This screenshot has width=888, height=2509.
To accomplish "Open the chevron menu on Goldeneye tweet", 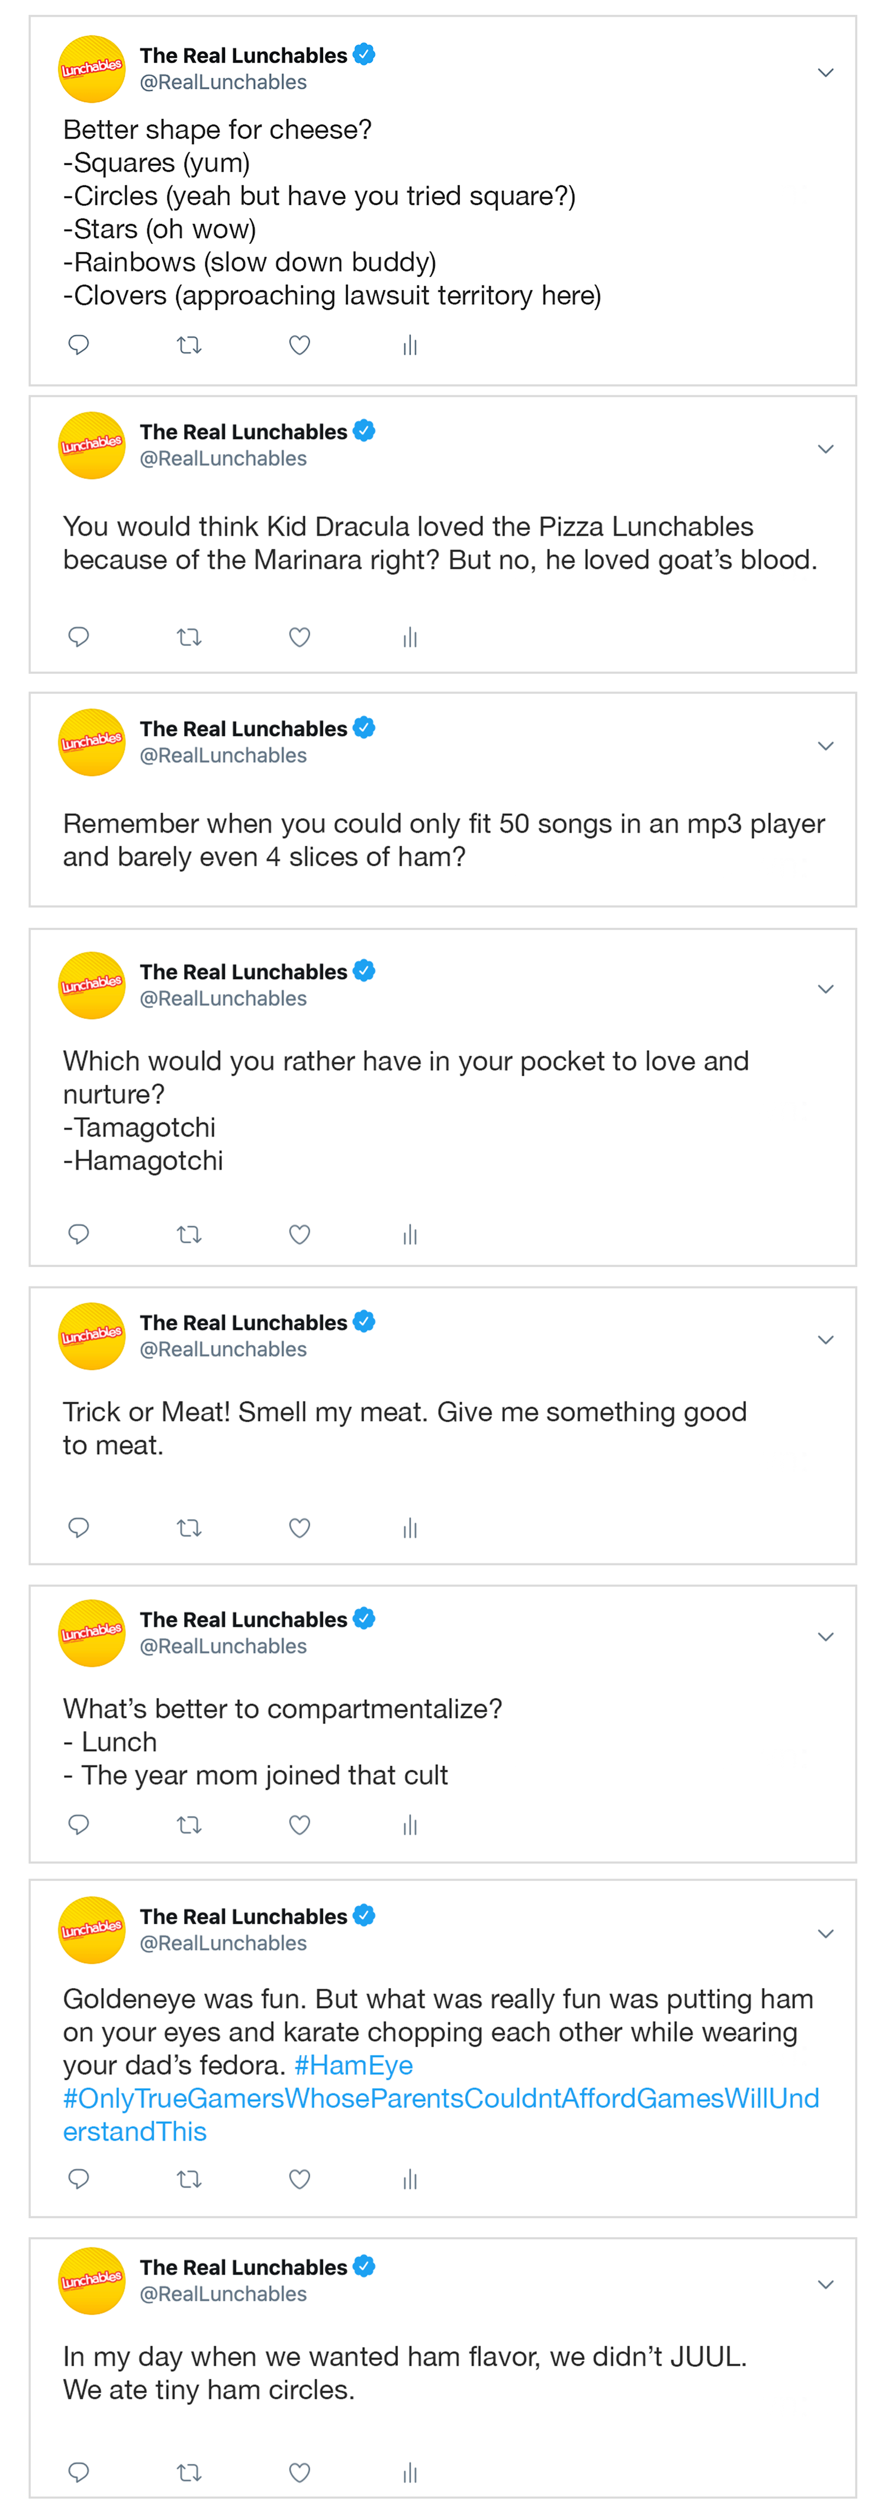I will pyautogui.click(x=826, y=1934).
